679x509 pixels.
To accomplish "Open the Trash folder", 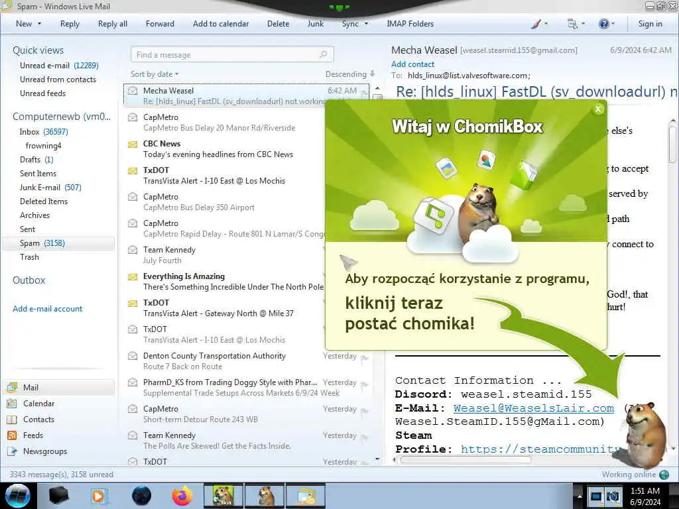I will click(29, 257).
